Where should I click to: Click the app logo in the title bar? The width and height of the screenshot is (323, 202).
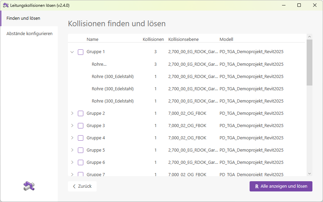6,5
